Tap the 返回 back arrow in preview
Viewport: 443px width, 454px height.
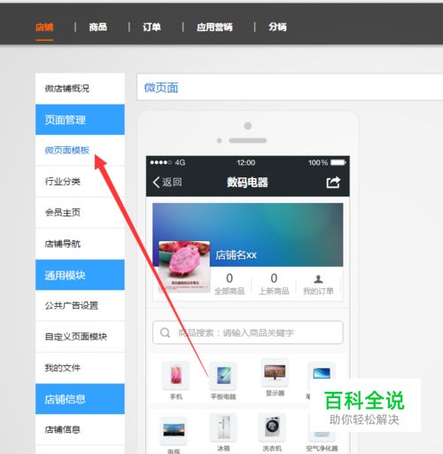[x=167, y=182]
